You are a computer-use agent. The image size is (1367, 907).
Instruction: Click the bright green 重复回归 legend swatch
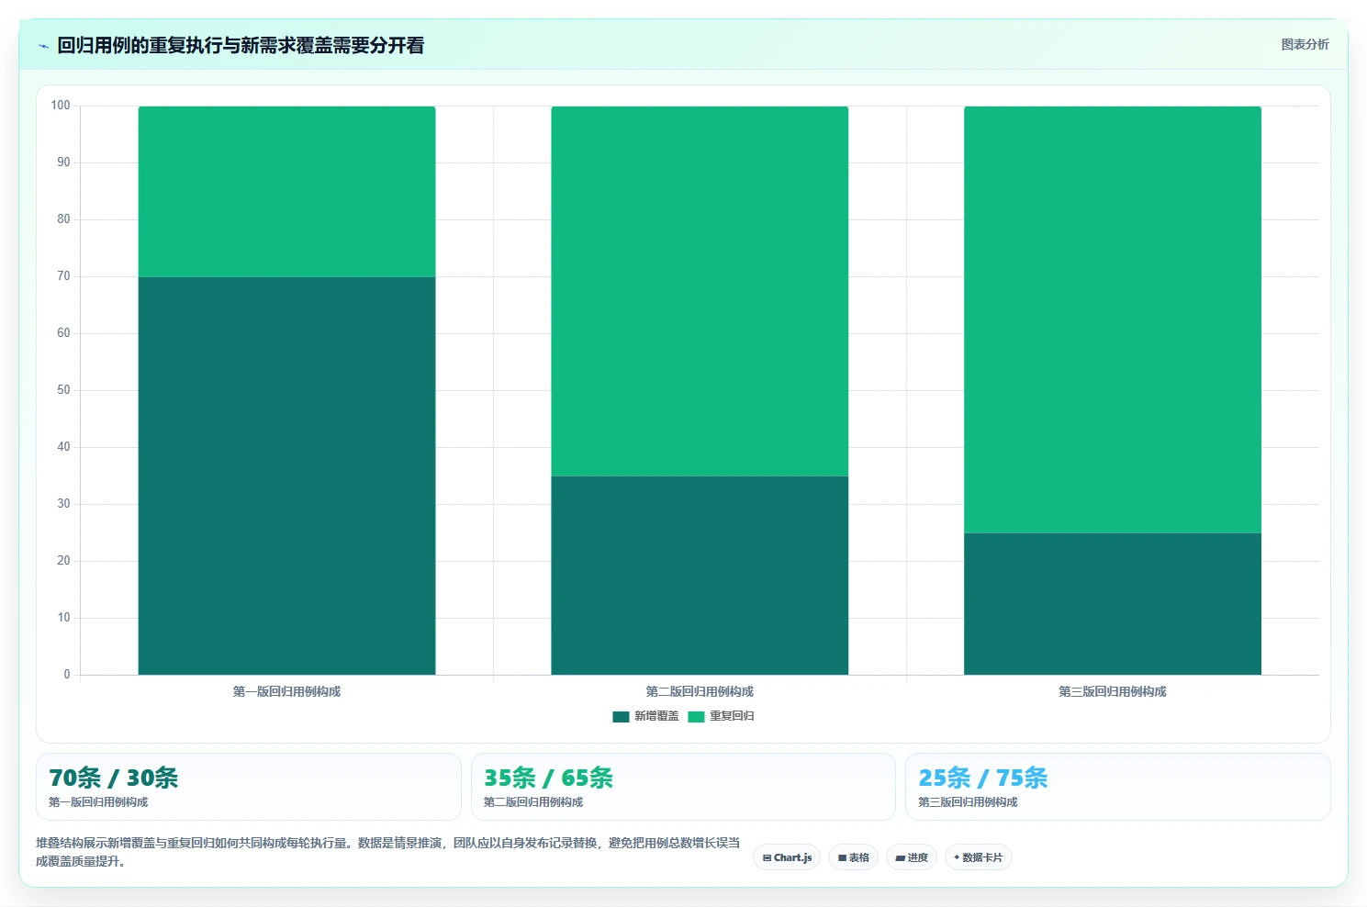tap(696, 717)
